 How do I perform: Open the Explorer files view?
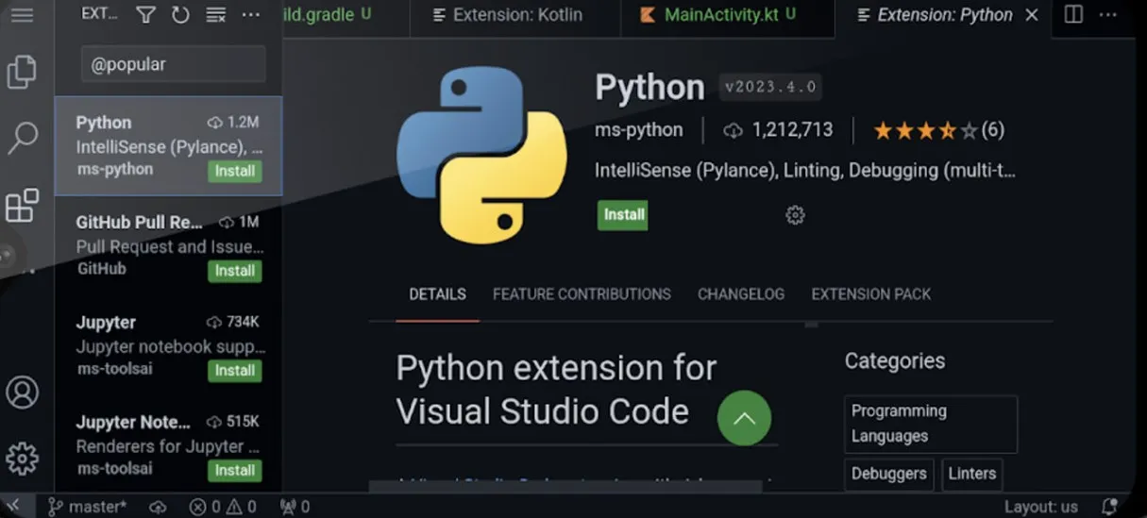22,72
